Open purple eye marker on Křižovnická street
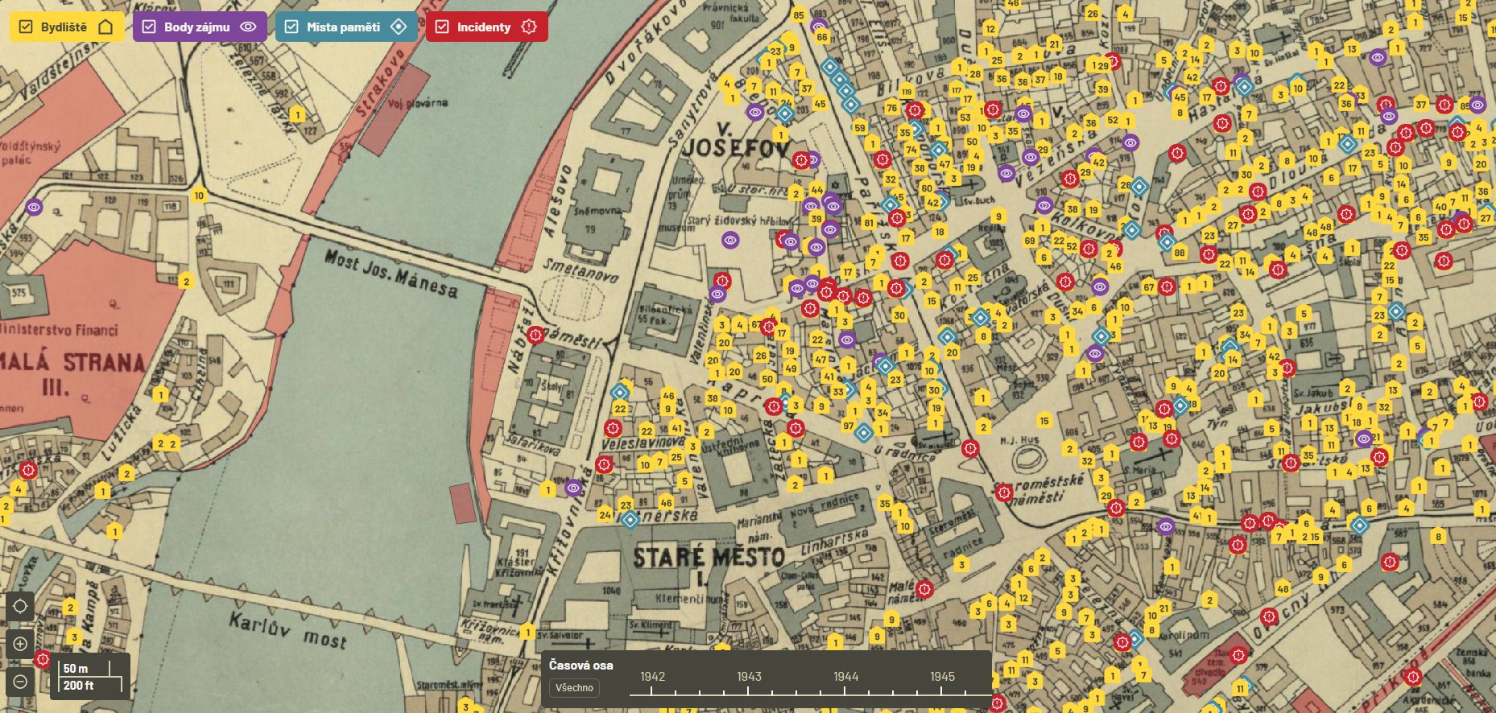The image size is (1496, 713). pos(573,487)
